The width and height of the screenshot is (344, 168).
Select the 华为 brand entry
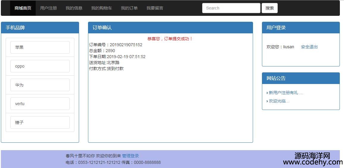click(x=40, y=85)
